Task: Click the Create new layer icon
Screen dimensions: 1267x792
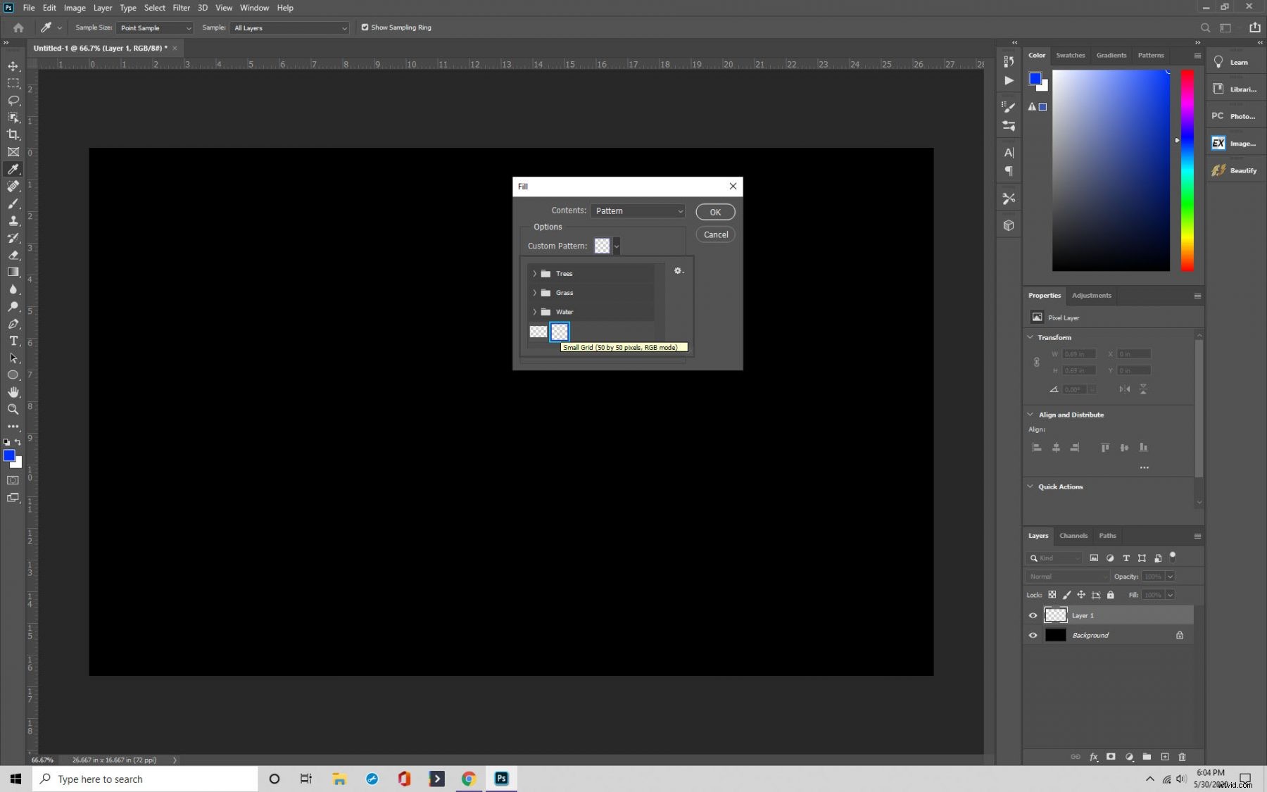Action: pyautogui.click(x=1165, y=758)
